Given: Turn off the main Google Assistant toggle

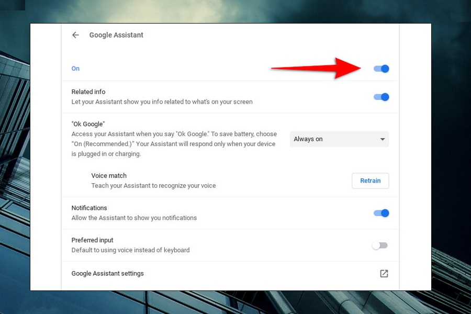Looking at the screenshot, I should coord(381,69).
